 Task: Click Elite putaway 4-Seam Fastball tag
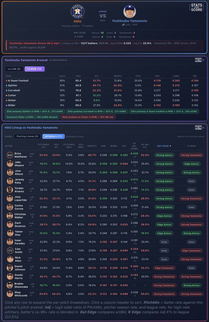[x=164, y=111]
